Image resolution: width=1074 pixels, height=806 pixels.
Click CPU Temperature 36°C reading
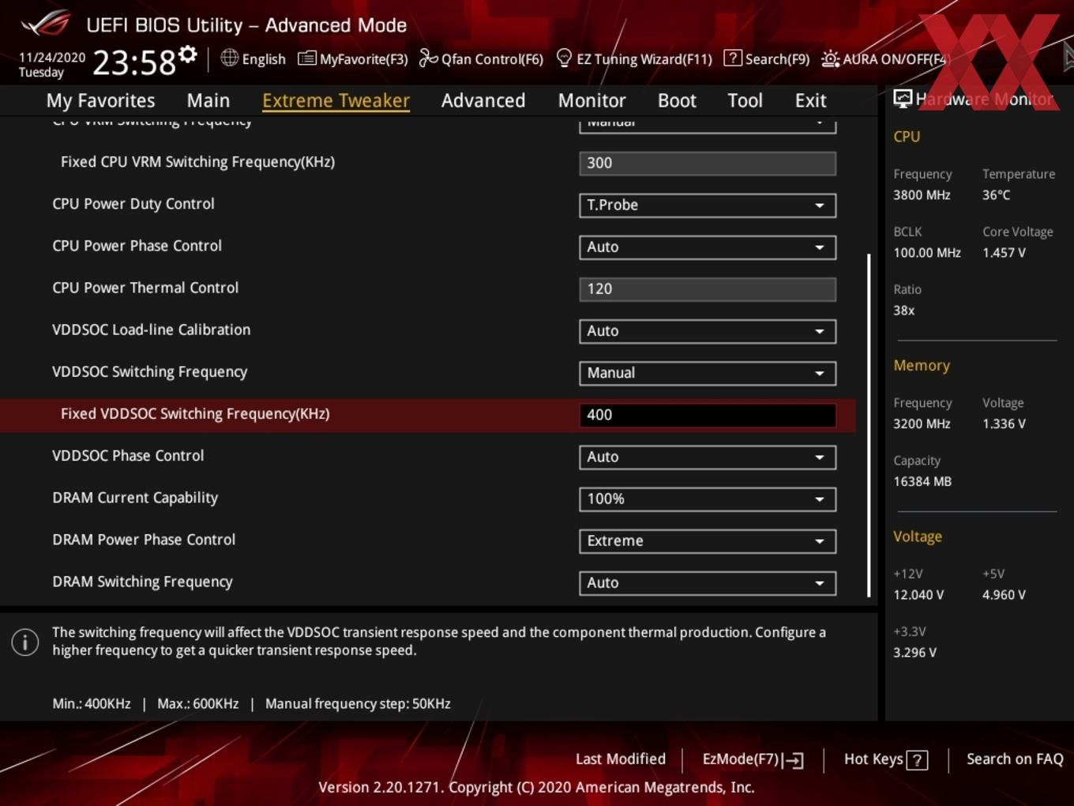pos(996,195)
